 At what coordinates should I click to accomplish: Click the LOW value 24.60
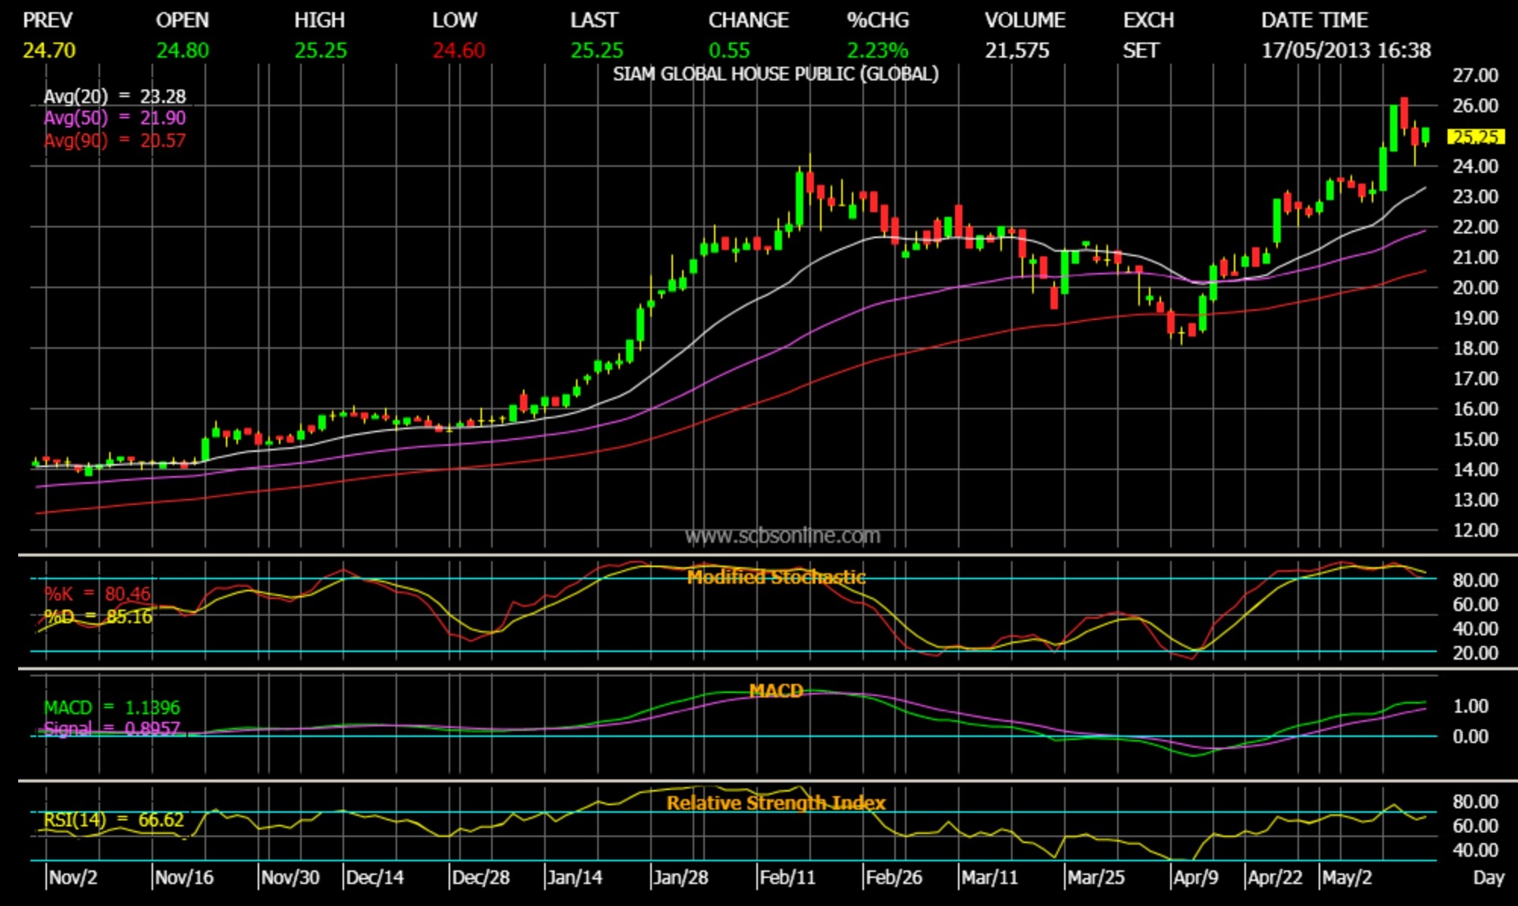[x=459, y=51]
